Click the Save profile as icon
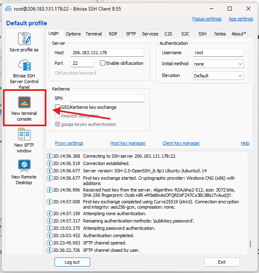This screenshot has height=273, width=259. point(24,38)
